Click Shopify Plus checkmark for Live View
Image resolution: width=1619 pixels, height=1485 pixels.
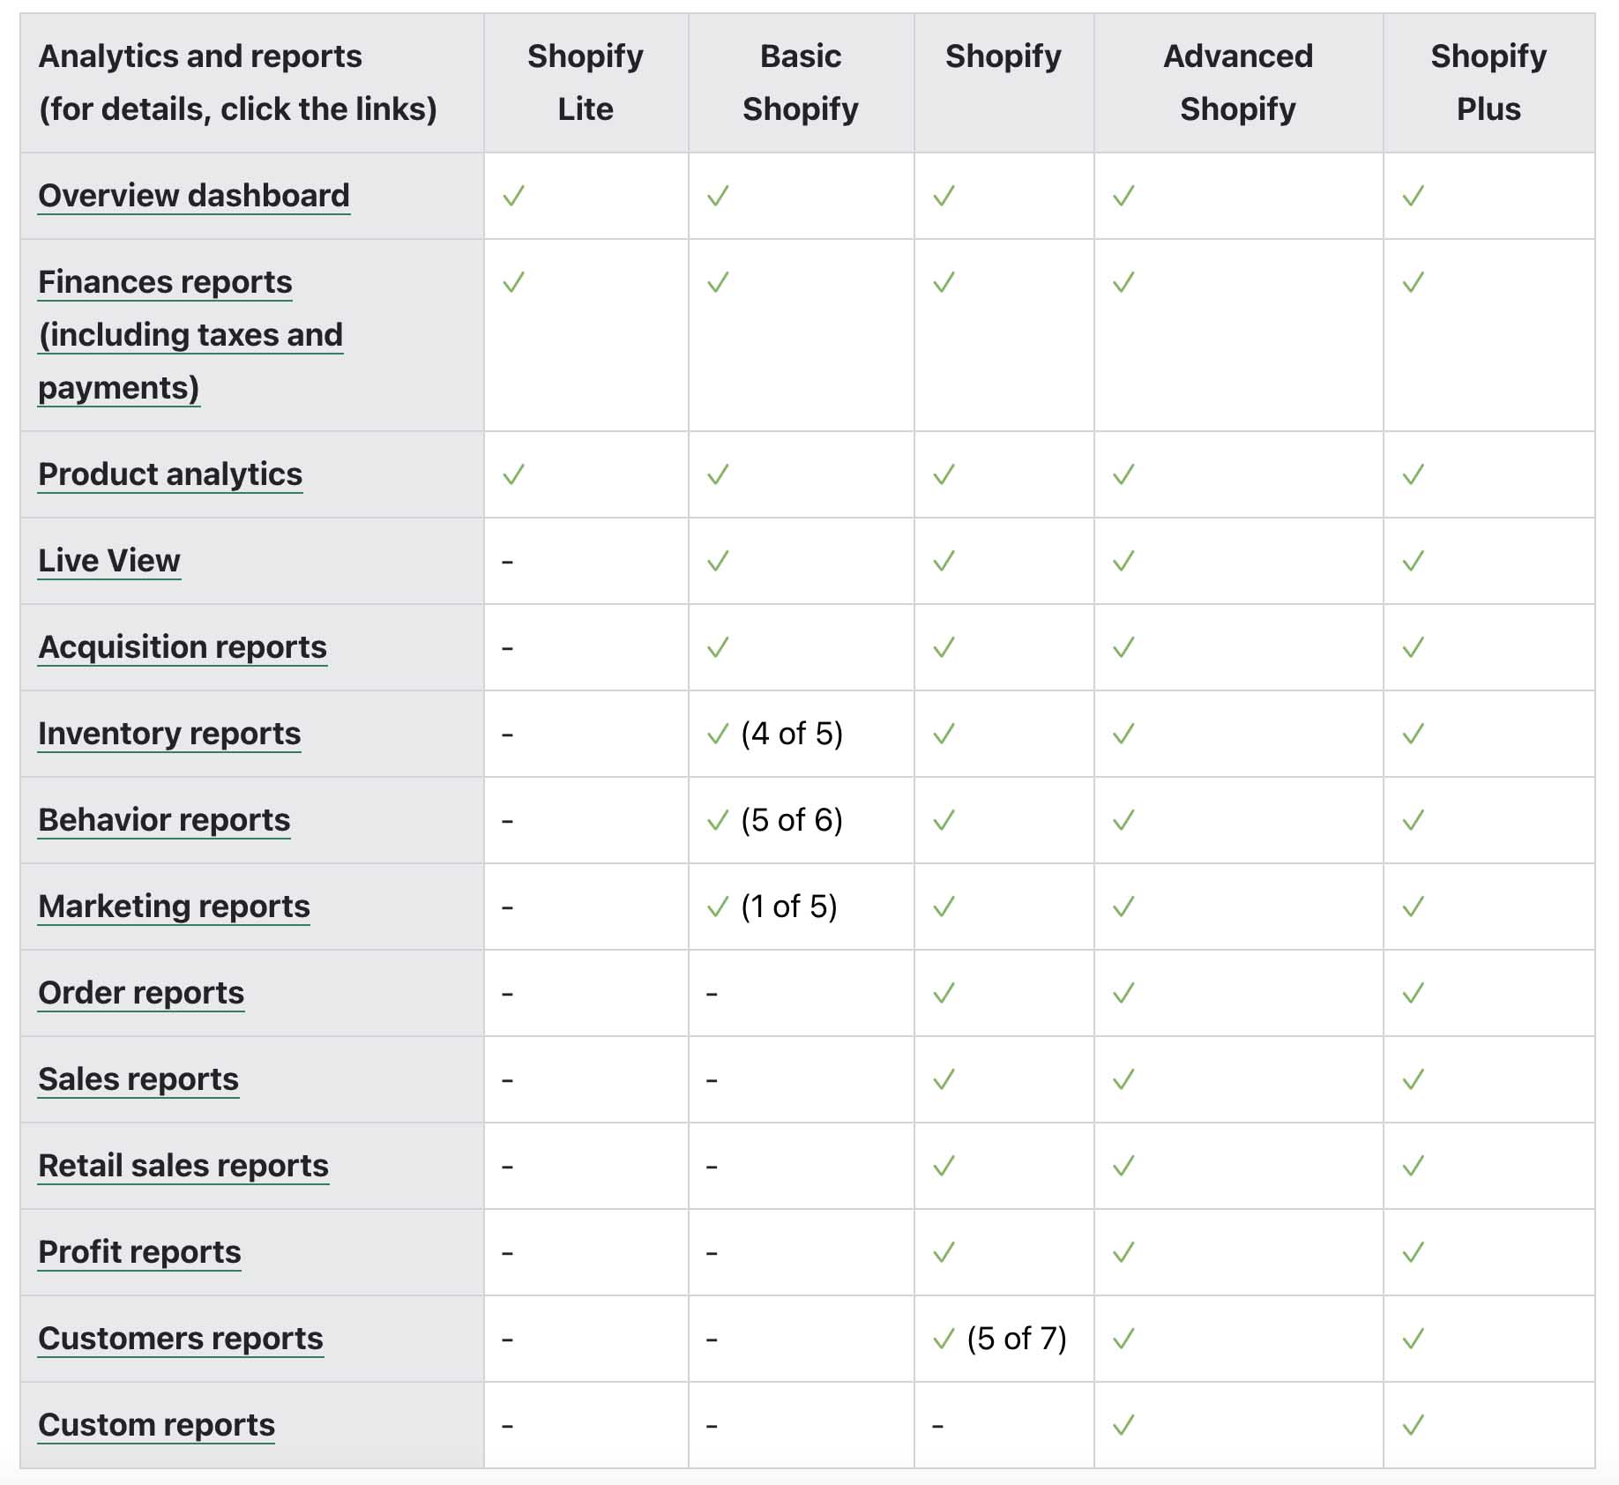click(1413, 561)
